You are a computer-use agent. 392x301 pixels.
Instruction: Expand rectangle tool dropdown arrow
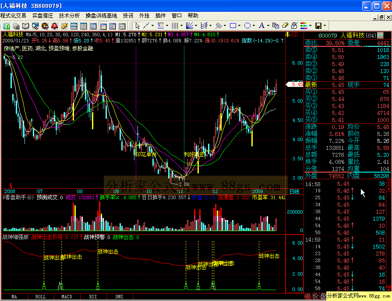click(x=239, y=26)
